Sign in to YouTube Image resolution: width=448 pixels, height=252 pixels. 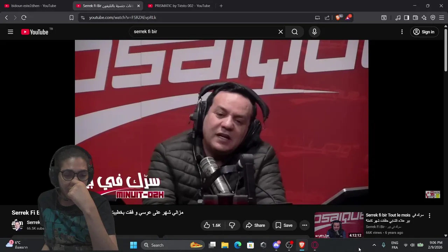click(x=424, y=32)
